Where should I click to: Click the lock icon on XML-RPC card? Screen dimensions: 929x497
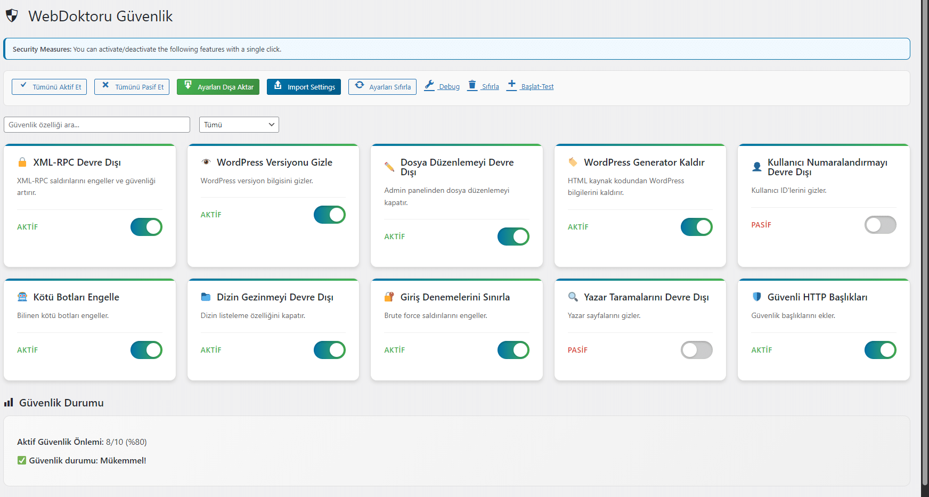click(22, 162)
